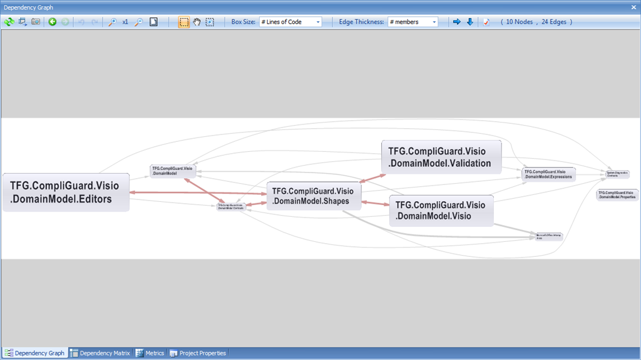The image size is (641, 360).
Task: Click the "24 Edges" count text
Action: click(x=554, y=22)
